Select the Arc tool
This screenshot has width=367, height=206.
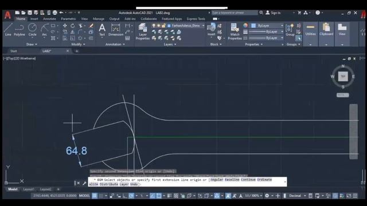(x=44, y=30)
